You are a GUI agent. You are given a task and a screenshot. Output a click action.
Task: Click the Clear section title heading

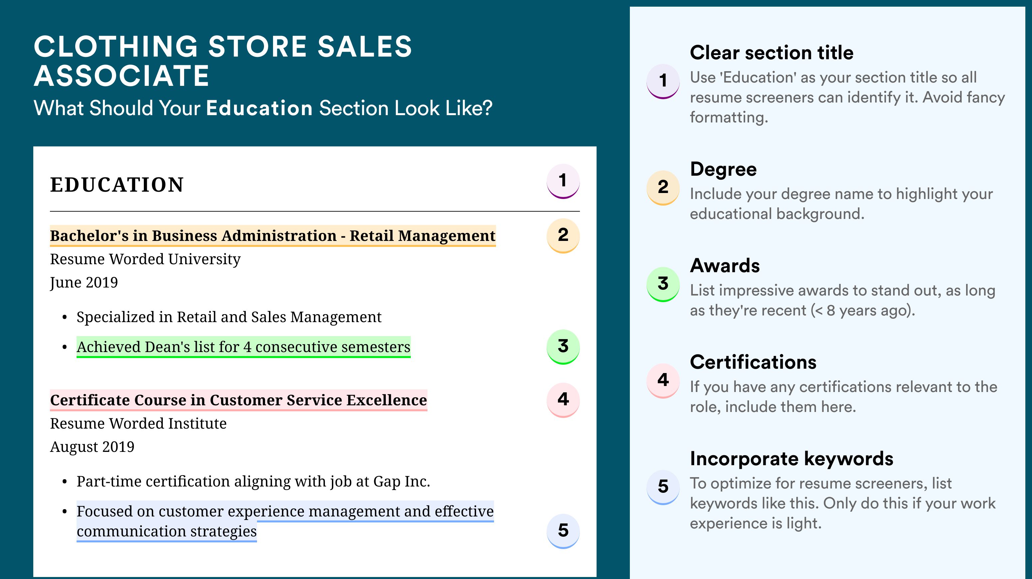pos(772,53)
